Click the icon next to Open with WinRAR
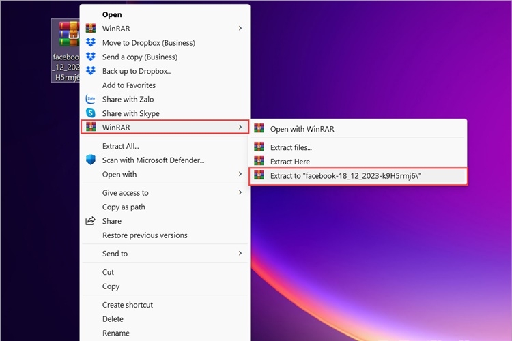 click(259, 128)
